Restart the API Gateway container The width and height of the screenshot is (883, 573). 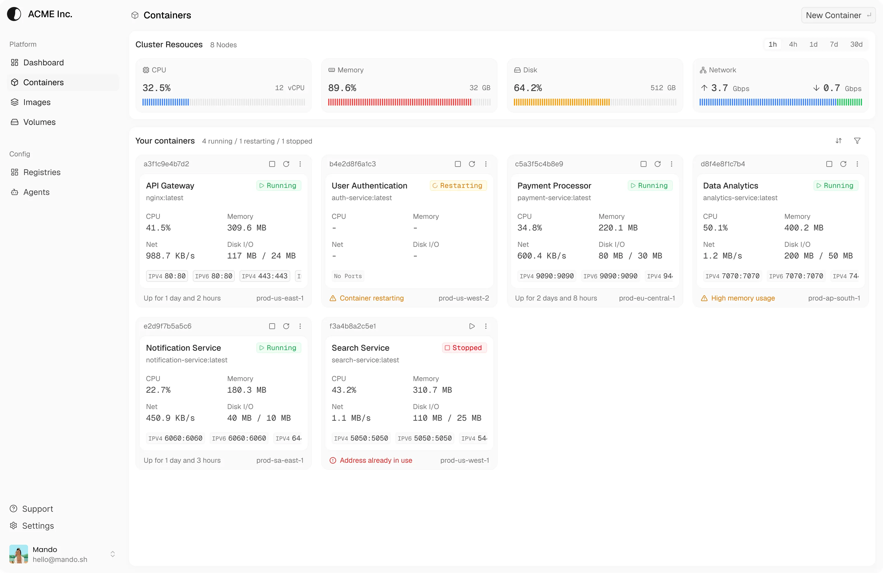286,164
